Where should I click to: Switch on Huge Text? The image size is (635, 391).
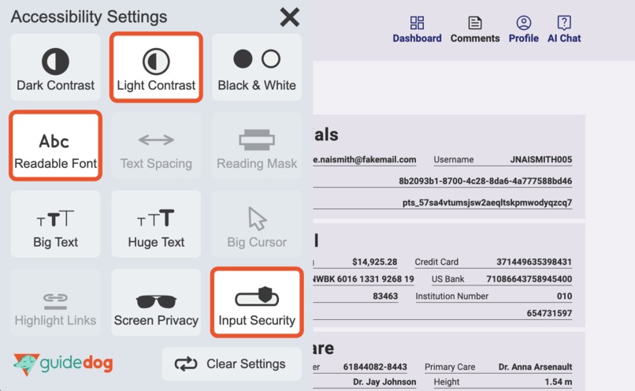pyautogui.click(x=156, y=224)
